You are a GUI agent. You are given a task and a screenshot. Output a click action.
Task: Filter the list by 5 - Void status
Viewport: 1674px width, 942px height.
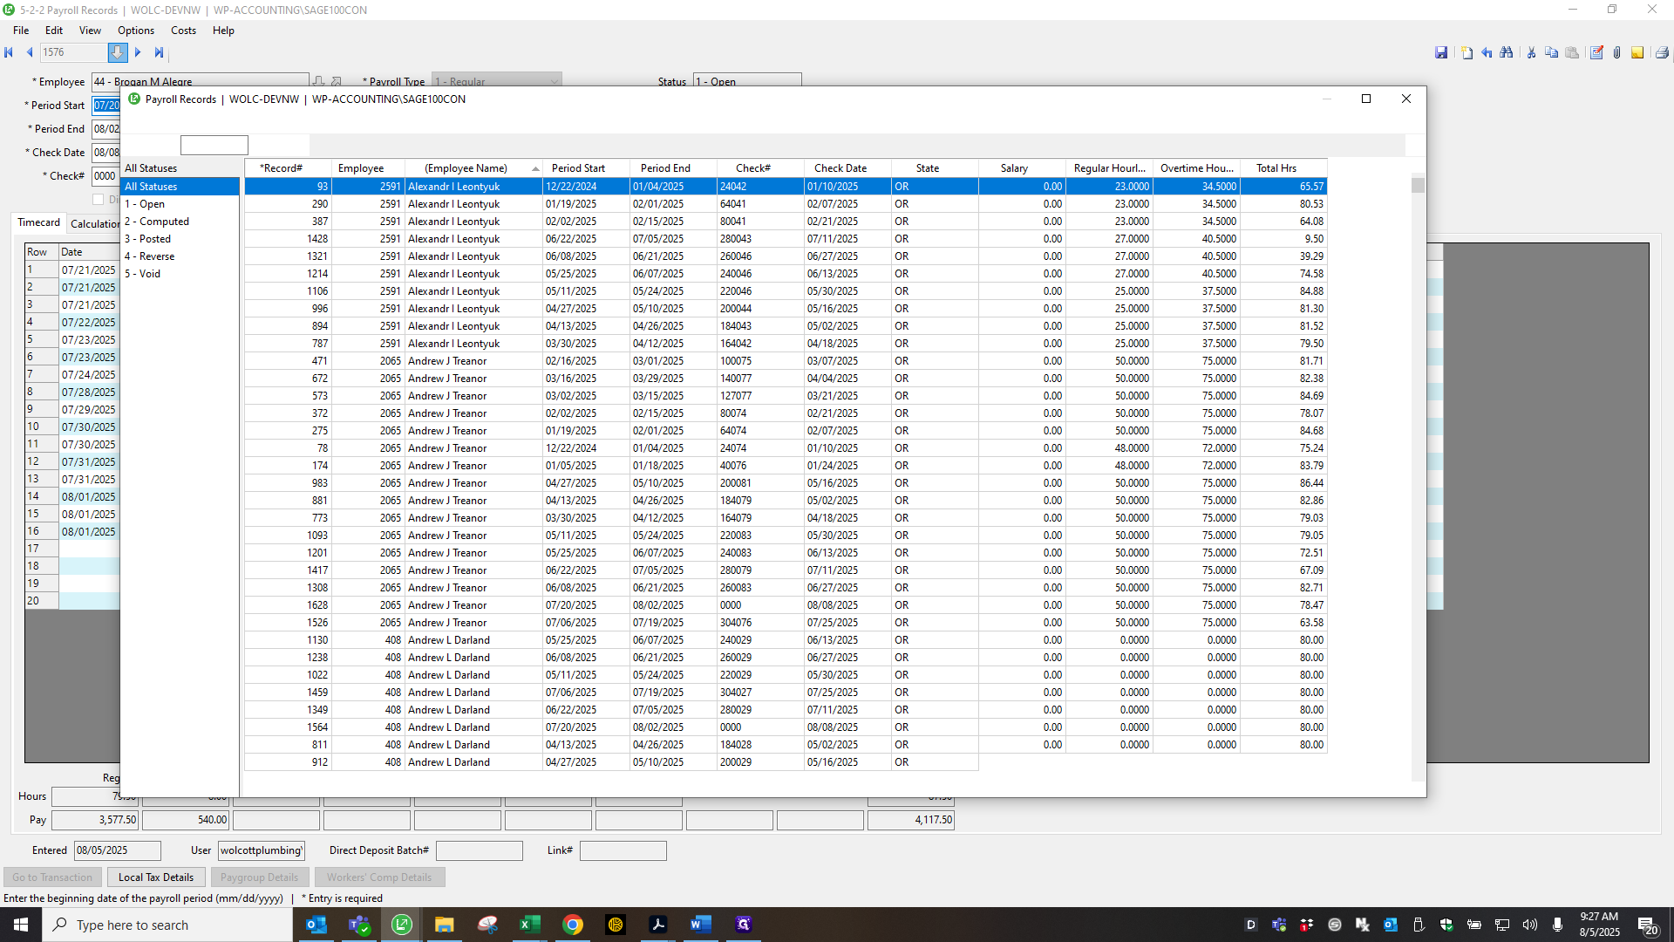coord(180,274)
